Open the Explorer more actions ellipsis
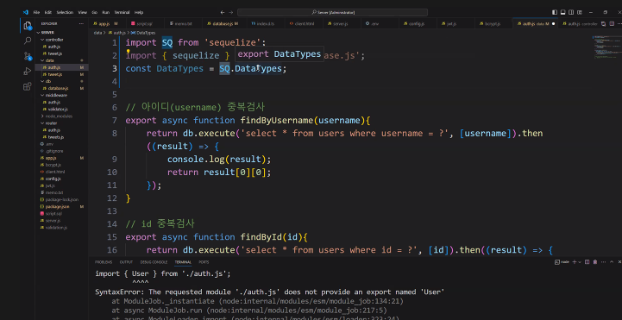Viewport: 622px width, 320px height. coord(81,24)
